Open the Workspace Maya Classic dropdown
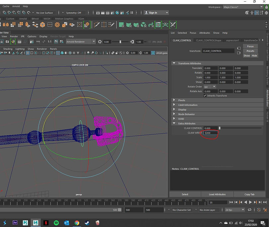The height and width of the screenshot is (227, 269). point(243,7)
